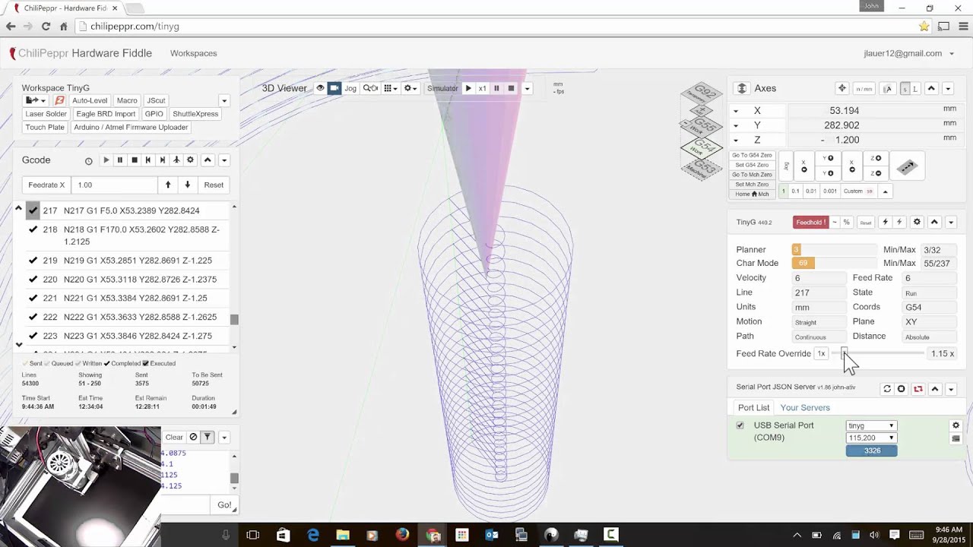
Task: Open Arduino / Atmel Firmware Uploader
Action: coord(131,128)
